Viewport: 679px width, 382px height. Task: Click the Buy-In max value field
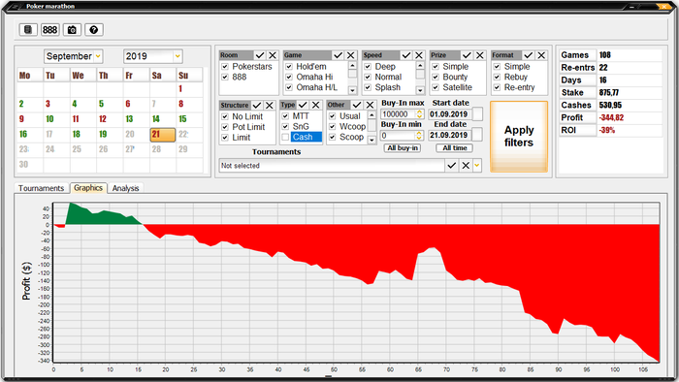(398, 114)
